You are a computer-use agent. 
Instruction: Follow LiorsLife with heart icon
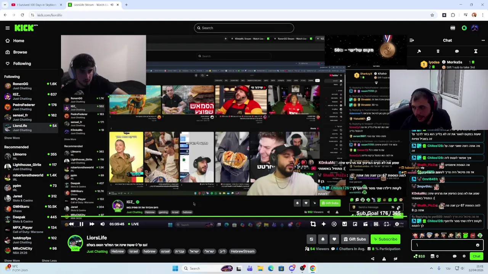334,239
